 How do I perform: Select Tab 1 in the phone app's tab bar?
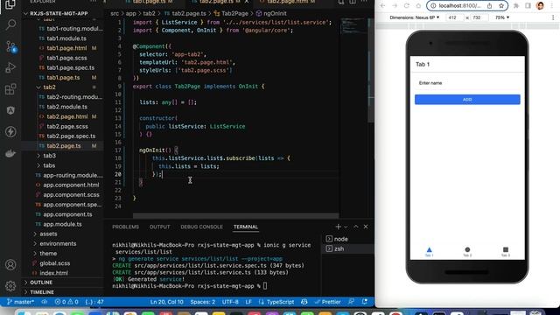coord(430,252)
